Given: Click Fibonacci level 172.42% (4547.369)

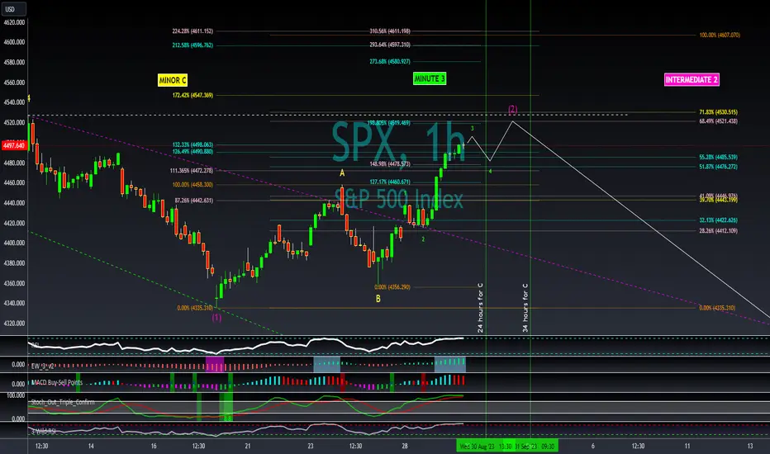Looking at the screenshot, I should (192, 95).
